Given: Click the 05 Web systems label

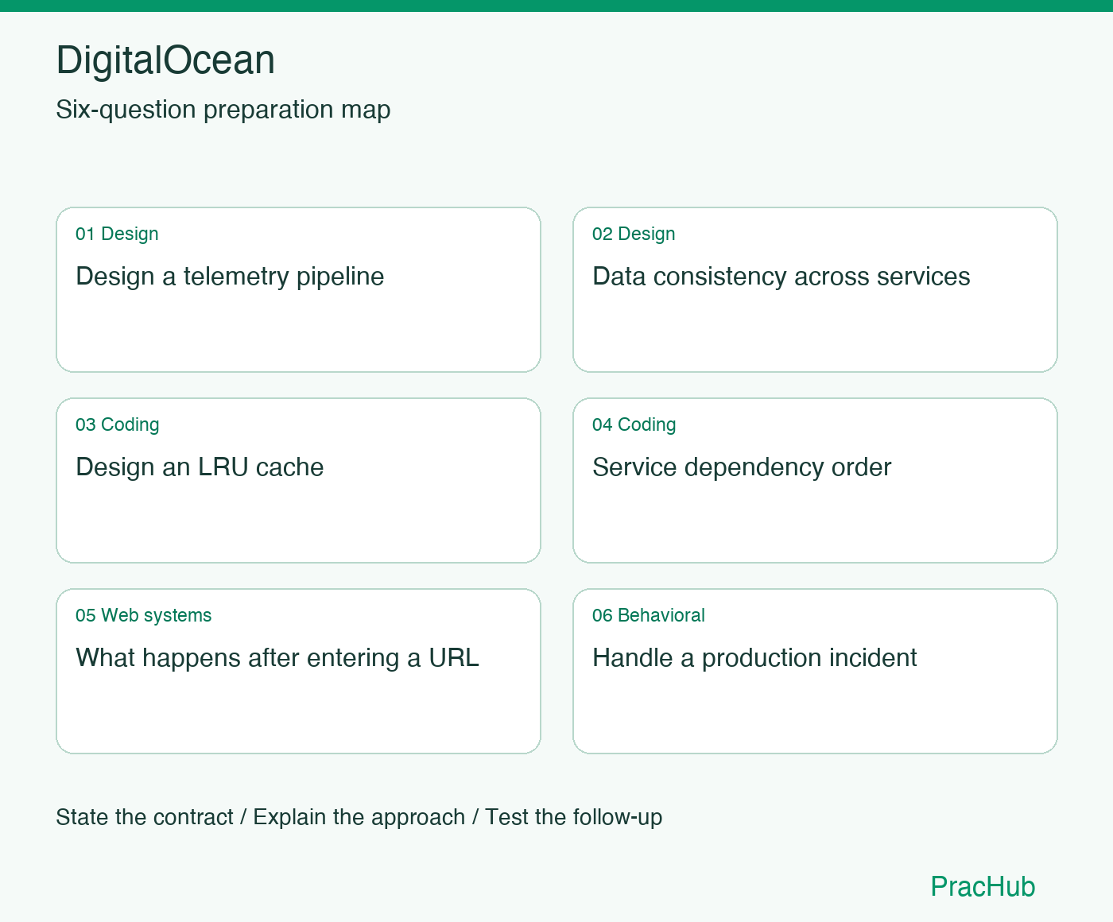Looking at the screenshot, I should tap(144, 615).
